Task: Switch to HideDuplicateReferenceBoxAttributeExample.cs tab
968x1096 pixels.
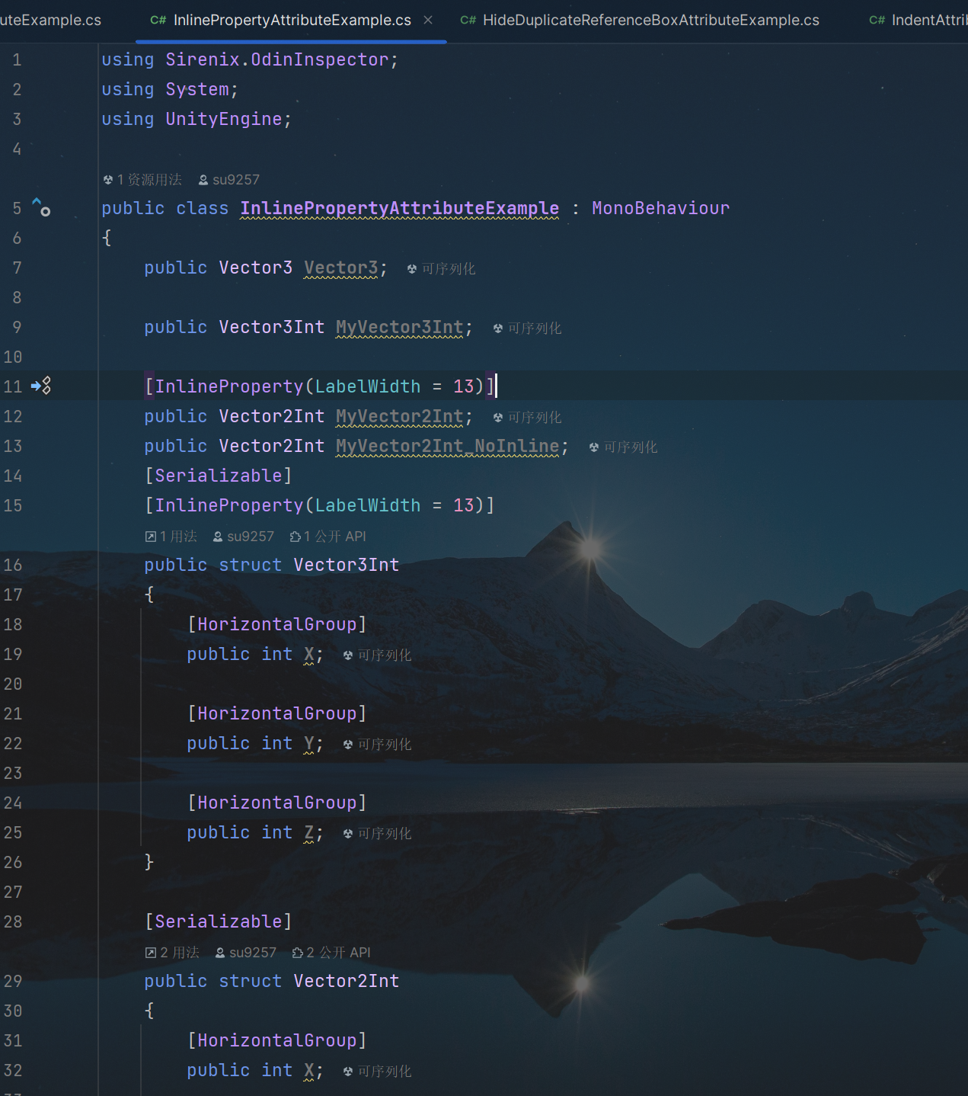Action: (640, 20)
